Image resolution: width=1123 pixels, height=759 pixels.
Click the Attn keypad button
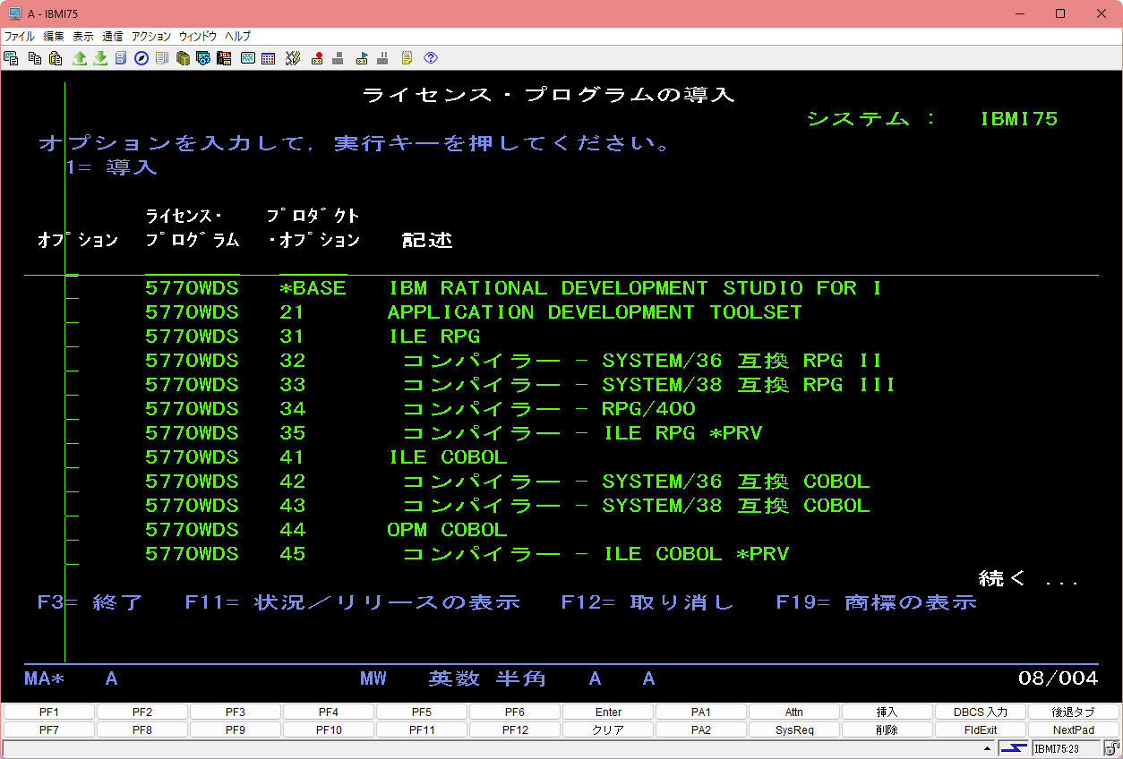pyautogui.click(x=794, y=712)
